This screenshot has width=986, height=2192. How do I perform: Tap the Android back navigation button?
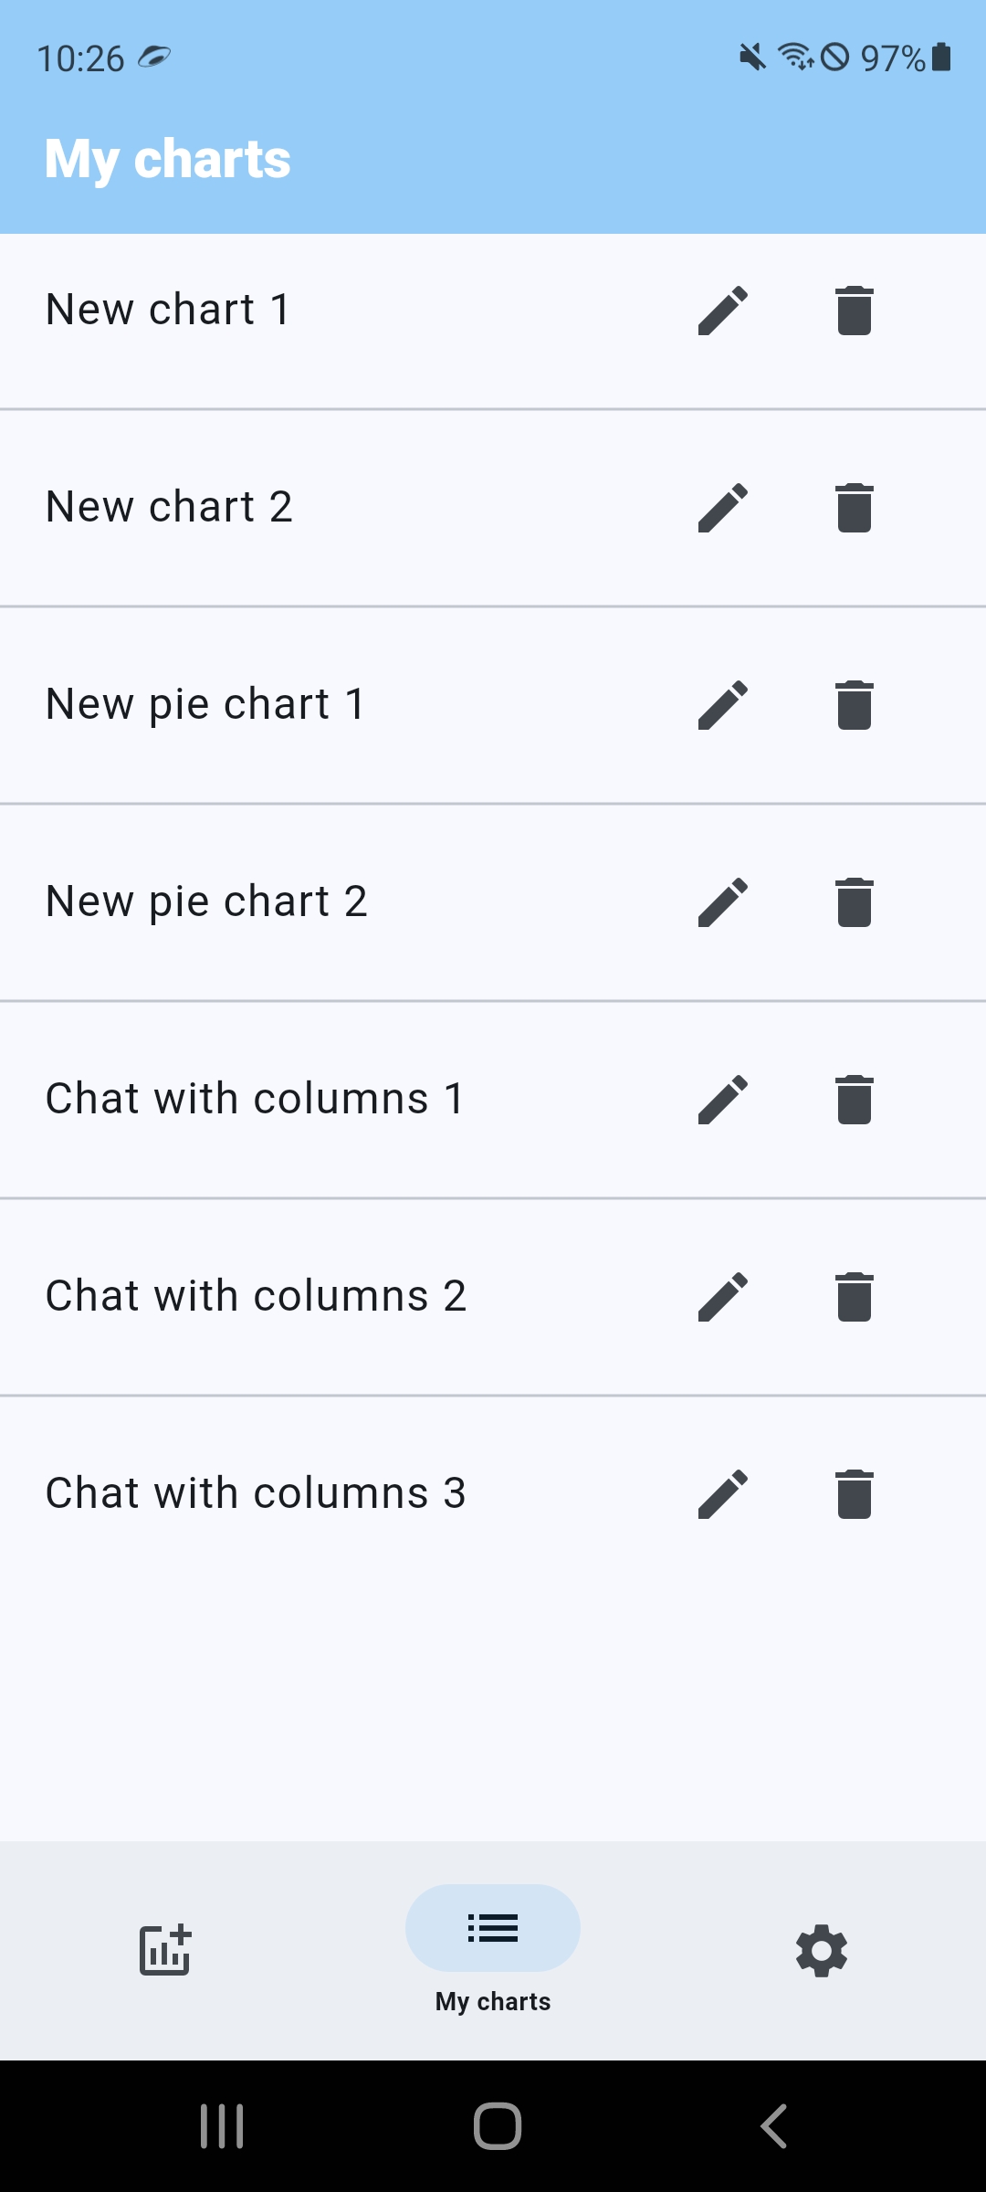pos(774,2126)
